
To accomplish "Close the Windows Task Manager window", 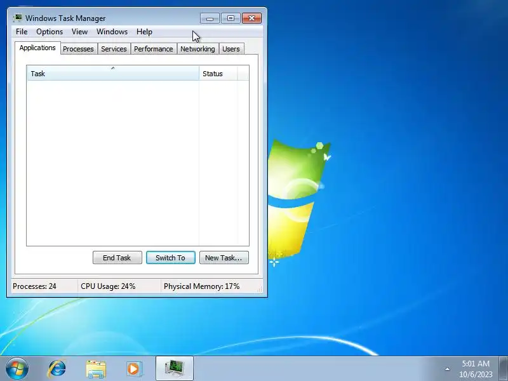I will coord(251,18).
